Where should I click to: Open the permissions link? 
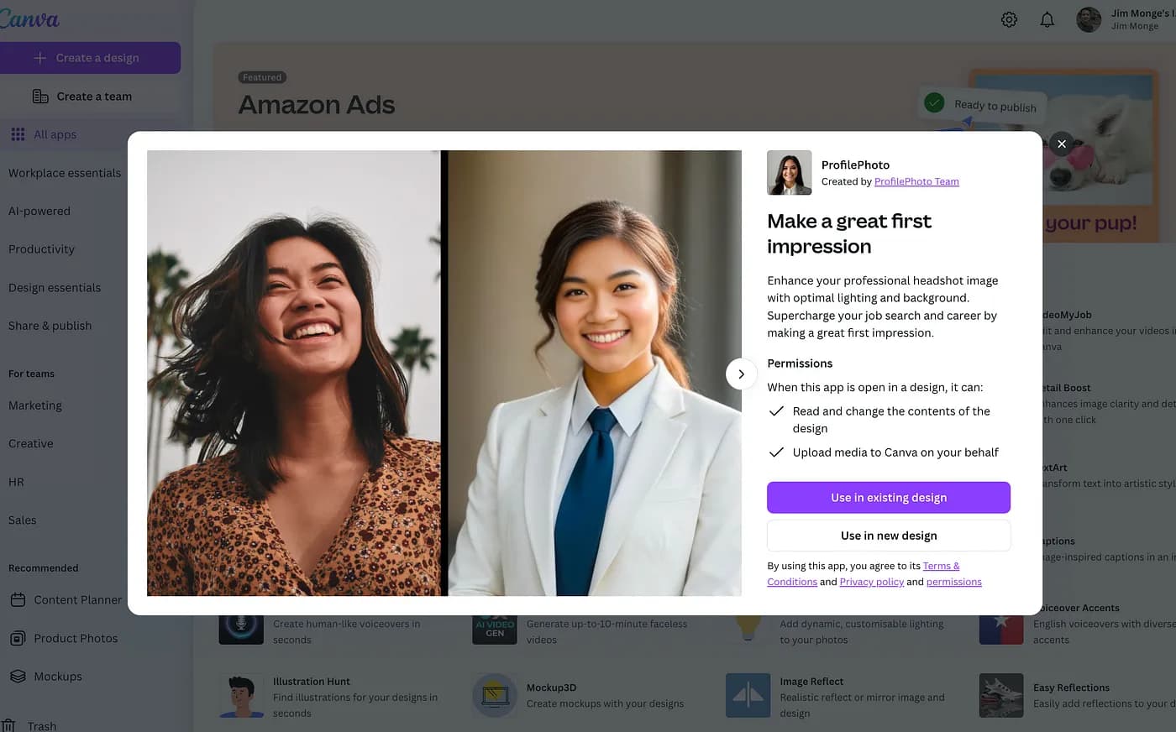[953, 582]
